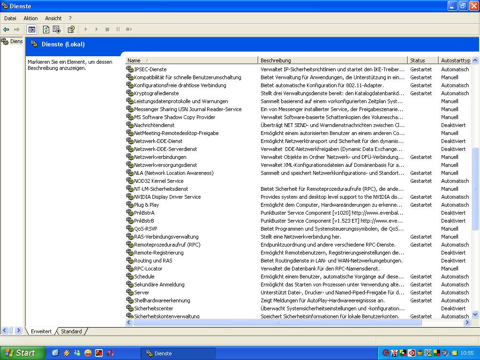Sort by the Name column header

point(192,60)
